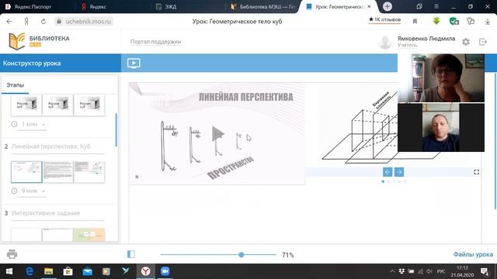Switch to Zoom in taskbar

coord(165,271)
